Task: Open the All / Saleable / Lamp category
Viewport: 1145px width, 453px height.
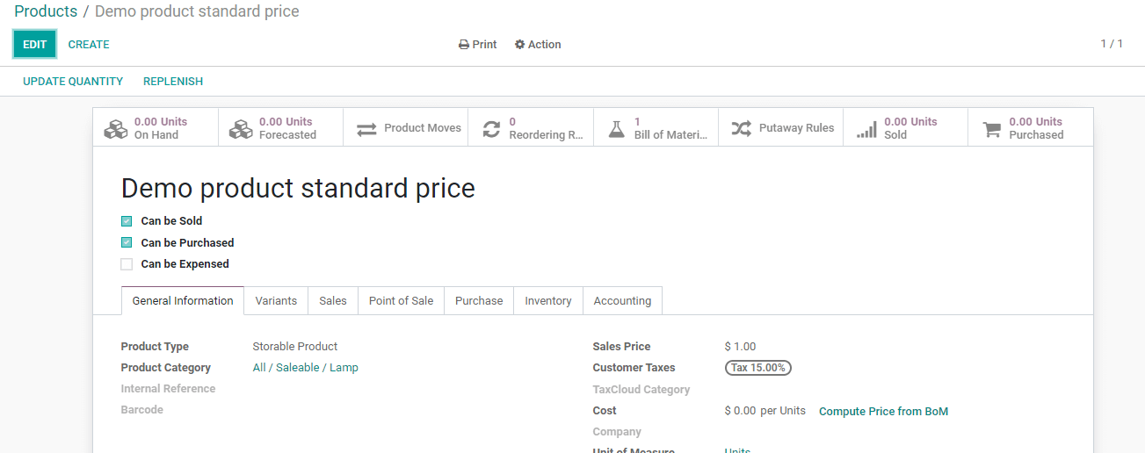Action: pos(305,368)
